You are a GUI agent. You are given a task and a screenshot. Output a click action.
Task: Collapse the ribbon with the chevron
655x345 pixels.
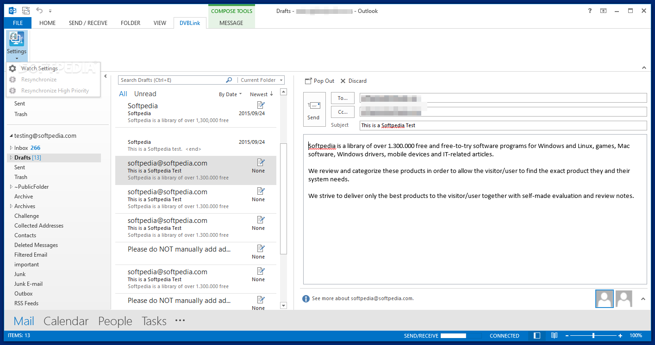644,68
